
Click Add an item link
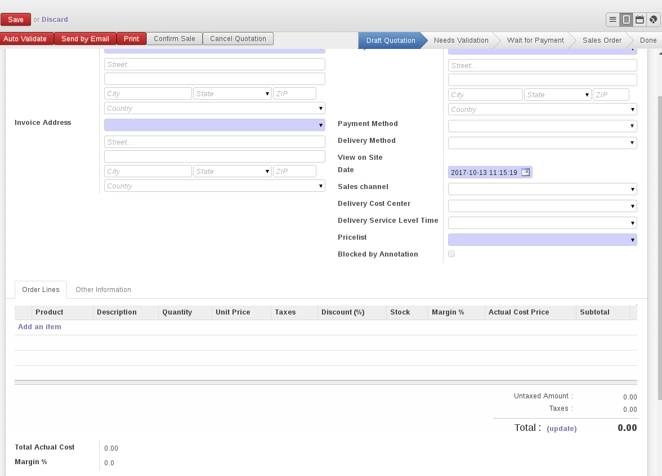[39, 327]
